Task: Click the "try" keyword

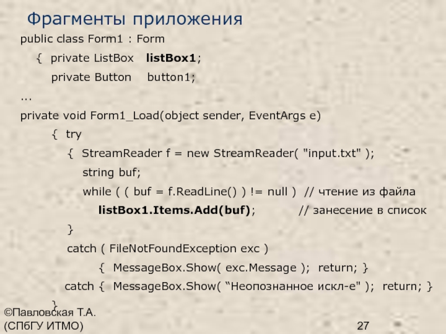Action: (x=74, y=135)
